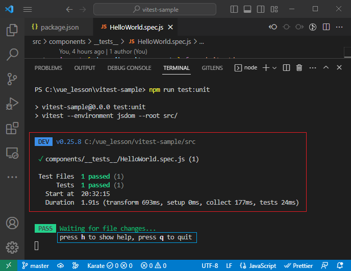Switch to the HelloWorld.spec.js editor tab
Image resolution: width=351 pixels, height=271 pixels.
click(x=135, y=27)
